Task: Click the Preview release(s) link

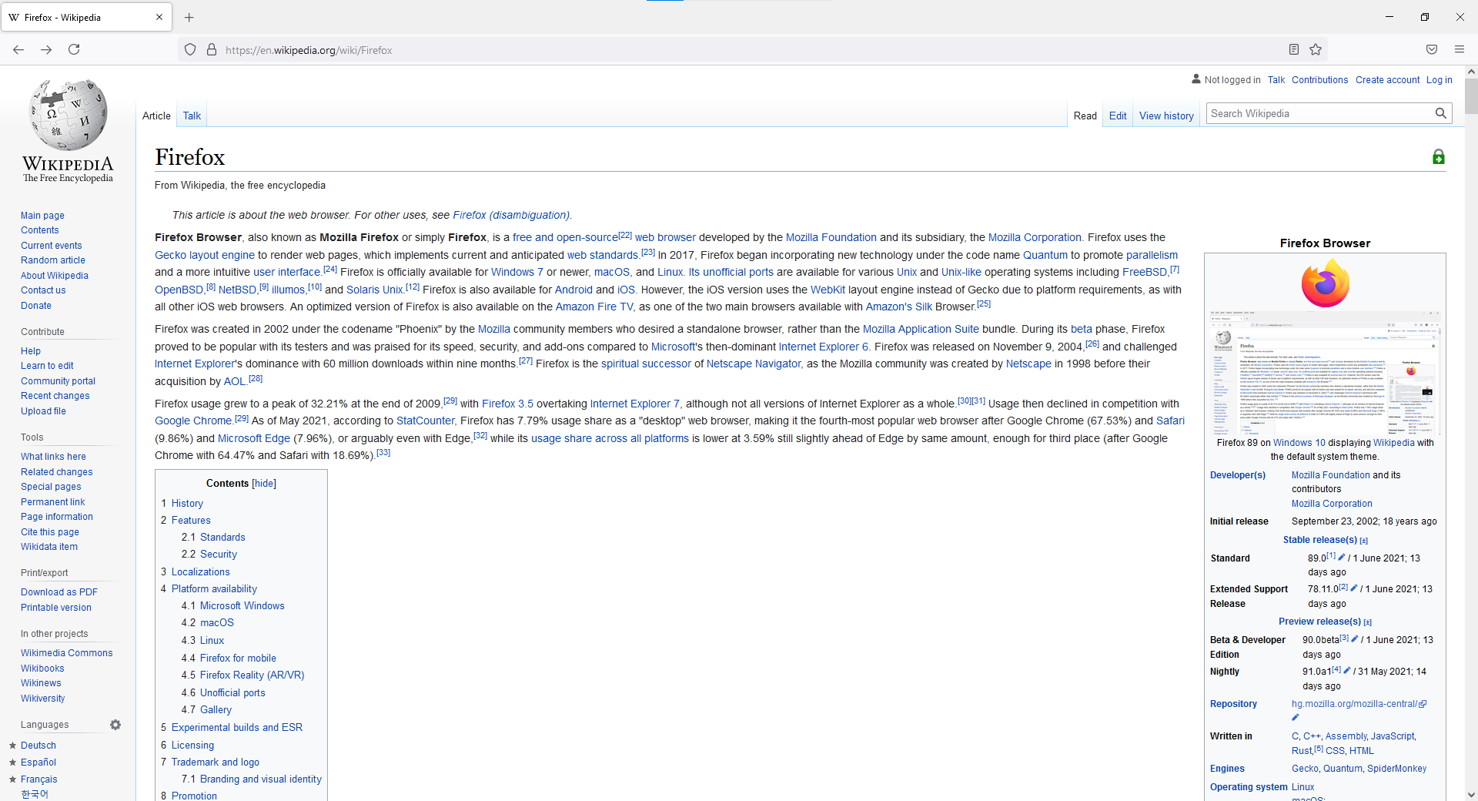Action: tap(1319, 622)
